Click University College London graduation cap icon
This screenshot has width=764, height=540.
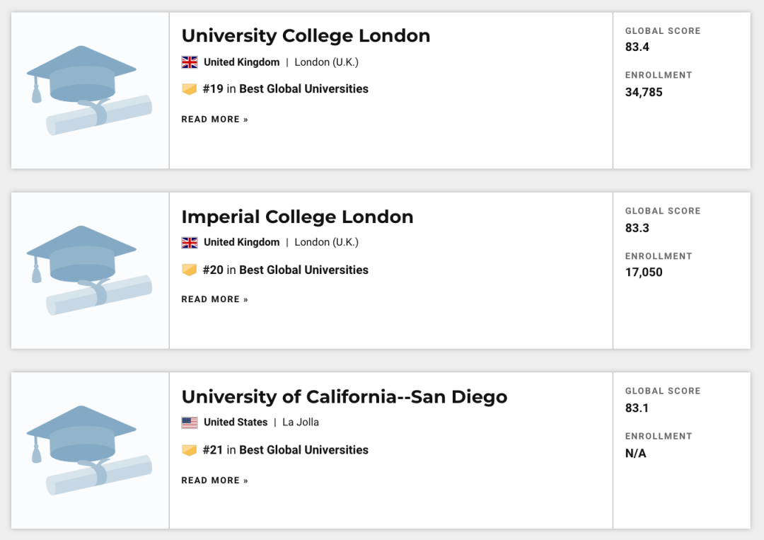pos(89,91)
